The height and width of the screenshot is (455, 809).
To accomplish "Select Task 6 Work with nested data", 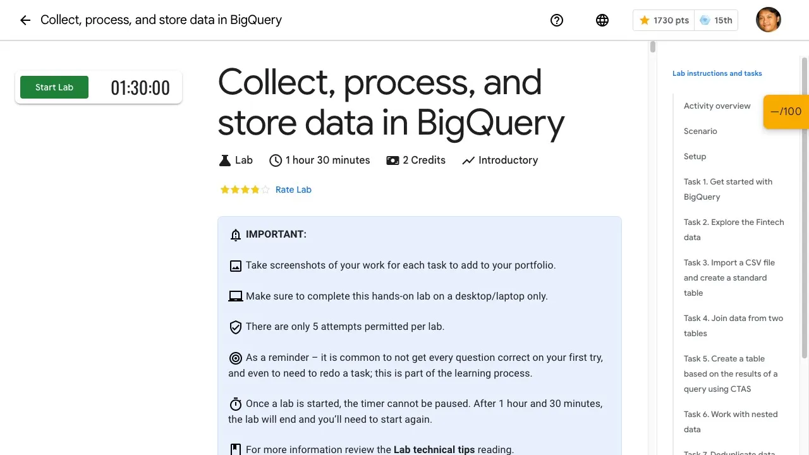I will click(730, 422).
